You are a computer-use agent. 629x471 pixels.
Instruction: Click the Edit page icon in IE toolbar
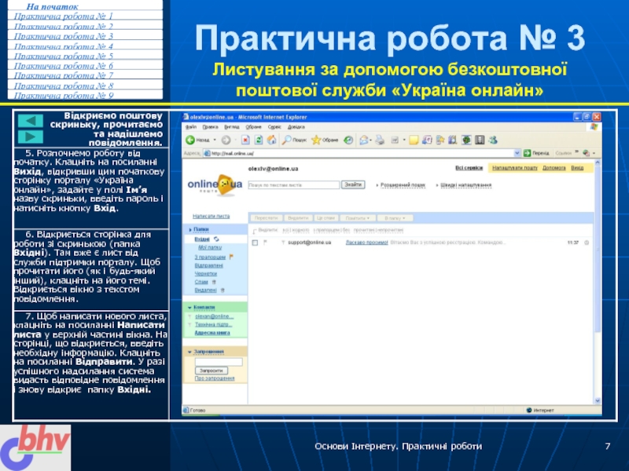(395, 140)
